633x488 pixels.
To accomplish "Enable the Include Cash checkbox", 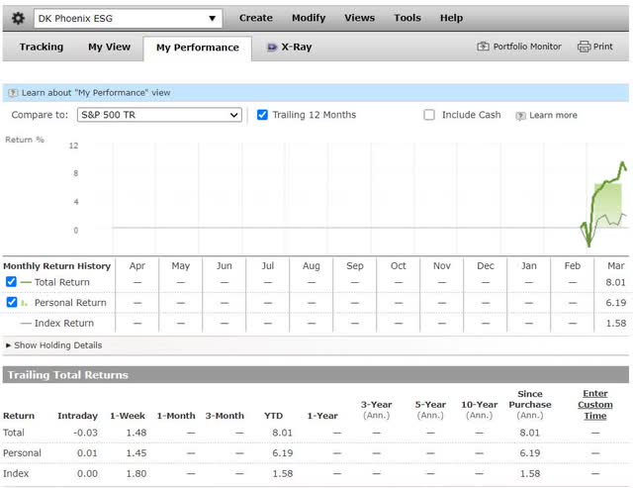I will tap(429, 115).
